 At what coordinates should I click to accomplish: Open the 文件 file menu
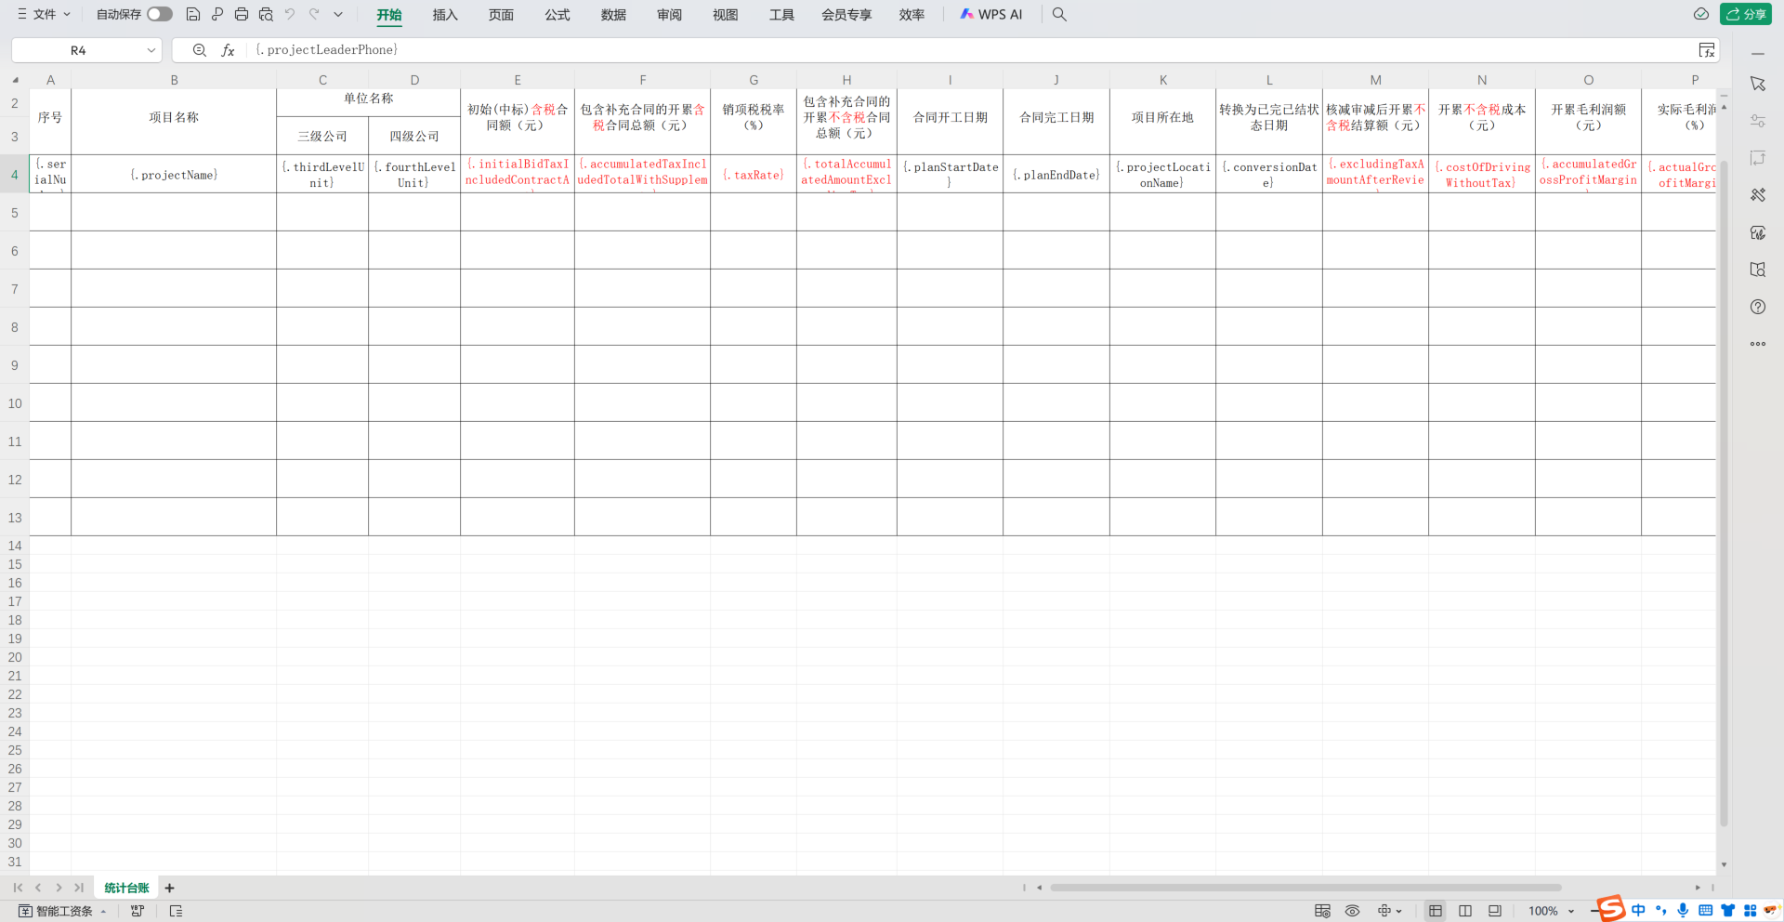pos(44,14)
